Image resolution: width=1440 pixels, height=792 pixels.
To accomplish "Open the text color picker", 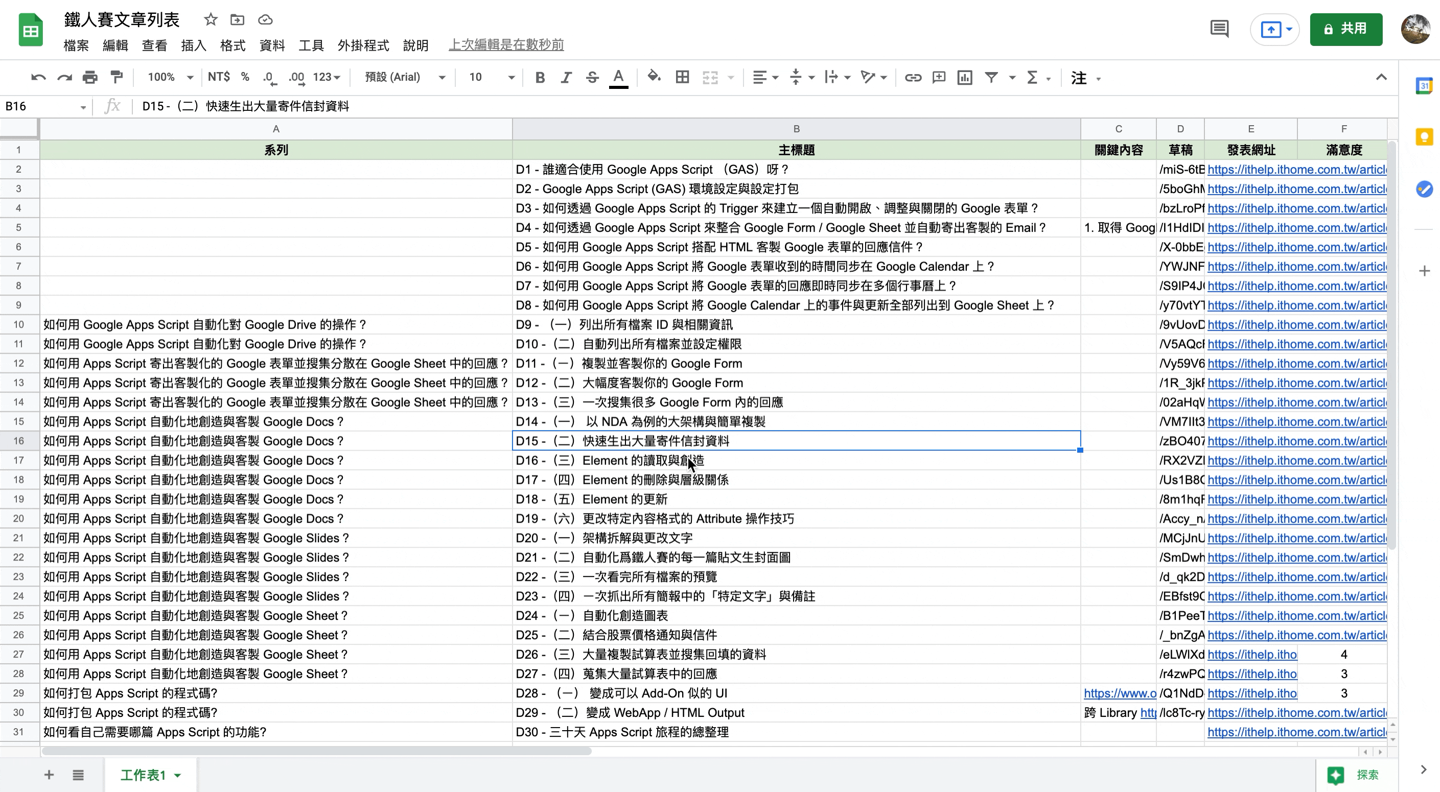I will click(618, 77).
